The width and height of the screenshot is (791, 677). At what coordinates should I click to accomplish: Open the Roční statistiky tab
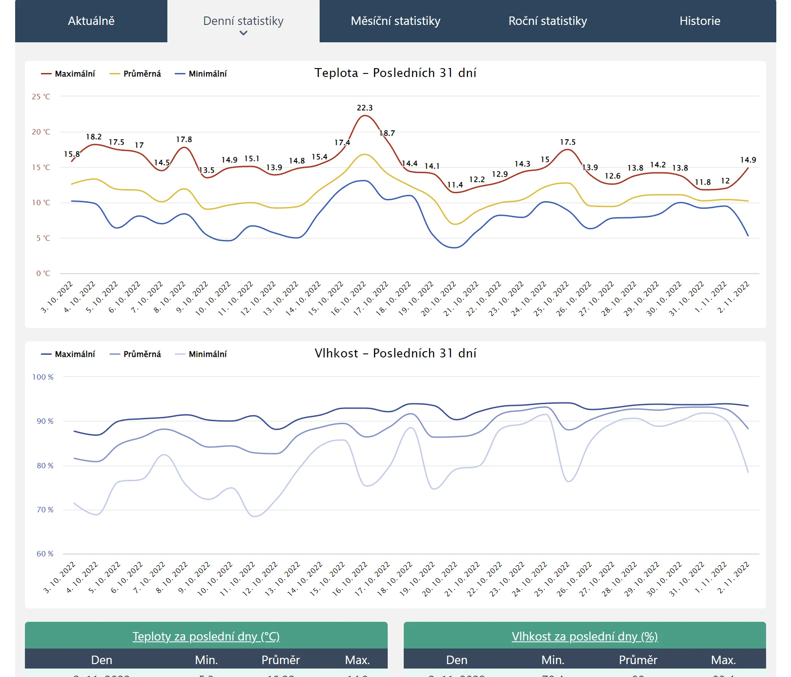point(548,21)
